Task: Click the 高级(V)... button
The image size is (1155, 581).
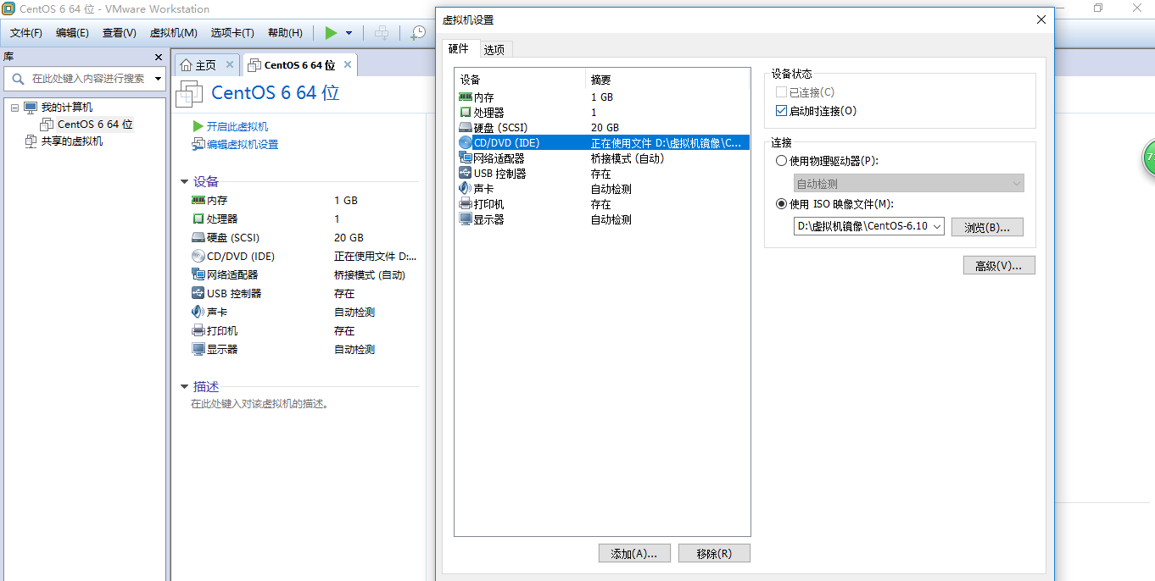Action: 999,265
